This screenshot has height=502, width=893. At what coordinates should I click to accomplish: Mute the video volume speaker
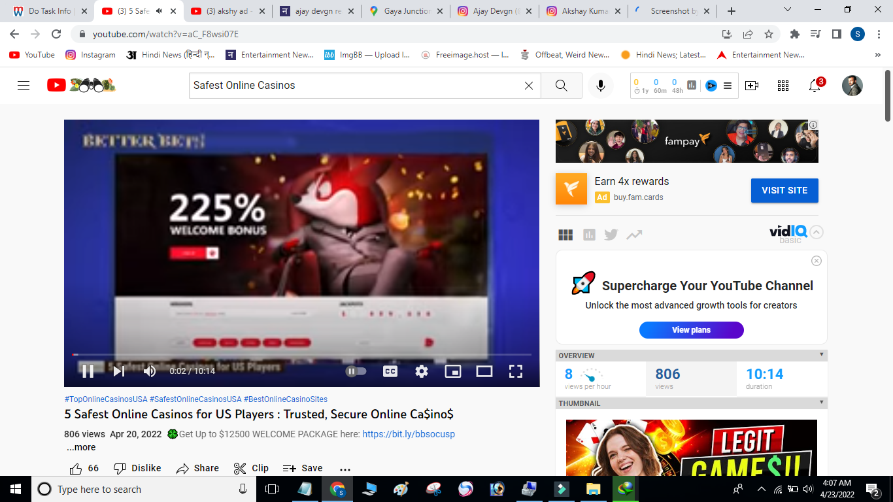point(150,371)
